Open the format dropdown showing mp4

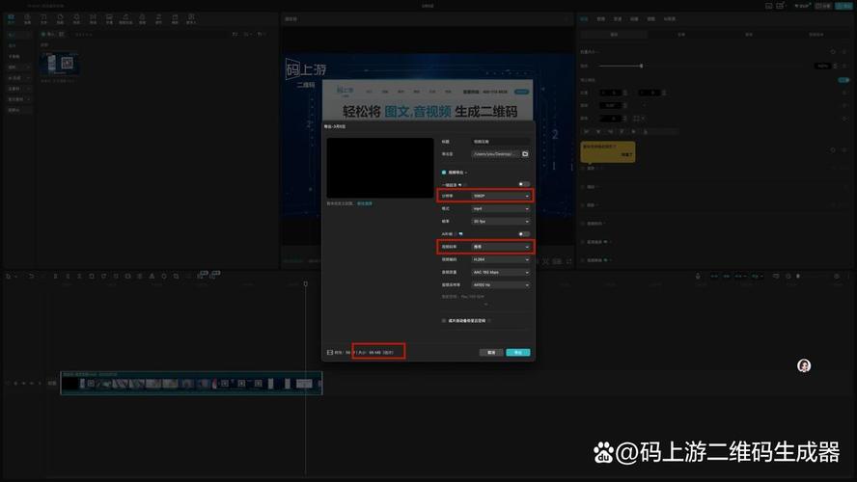pos(501,208)
